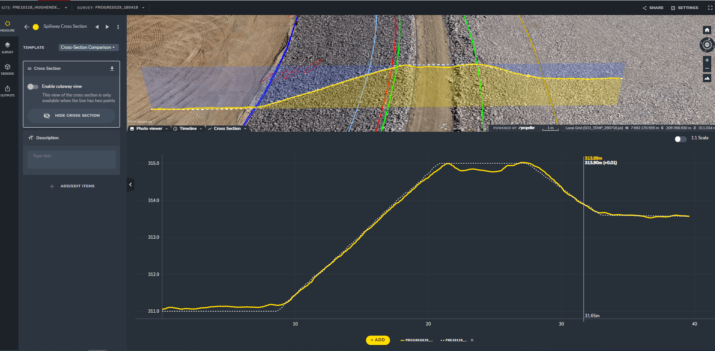Click the home view icon on map
Image resolution: width=715 pixels, height=351 pixels.
point(707,30)
